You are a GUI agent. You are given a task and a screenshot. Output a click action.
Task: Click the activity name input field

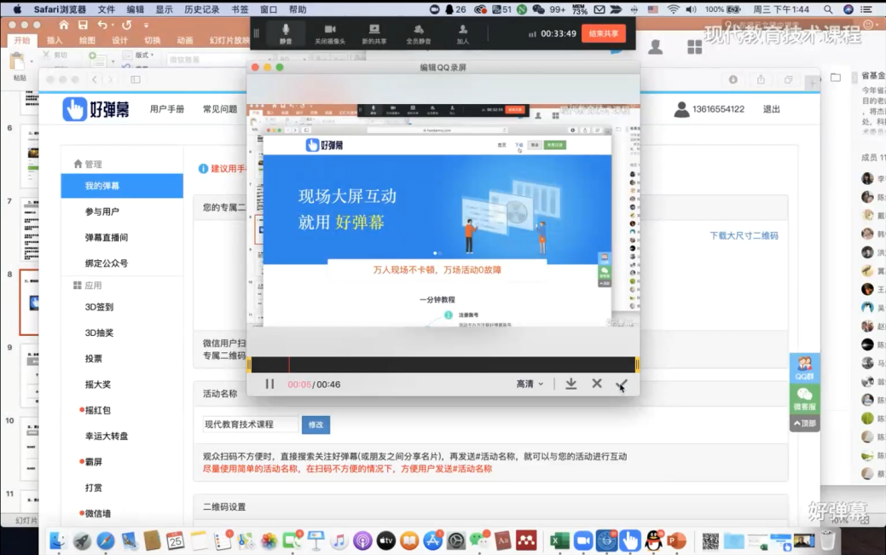[250, 425]
